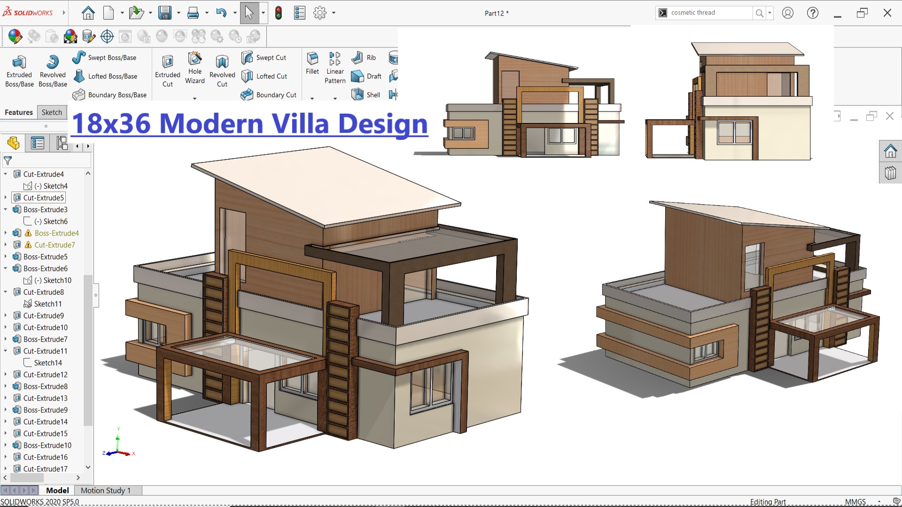The height and width of the screenshot is (507, 902).
Task: Select the Revolved Boss/Base tool
Action: point(53,70)
